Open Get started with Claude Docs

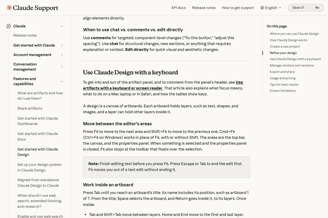[x=38, y=137]
